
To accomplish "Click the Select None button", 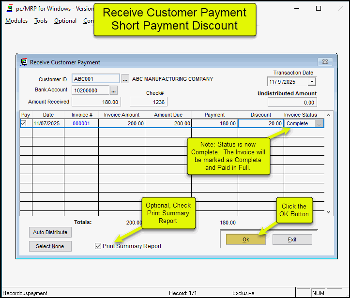I will [50, 246].
